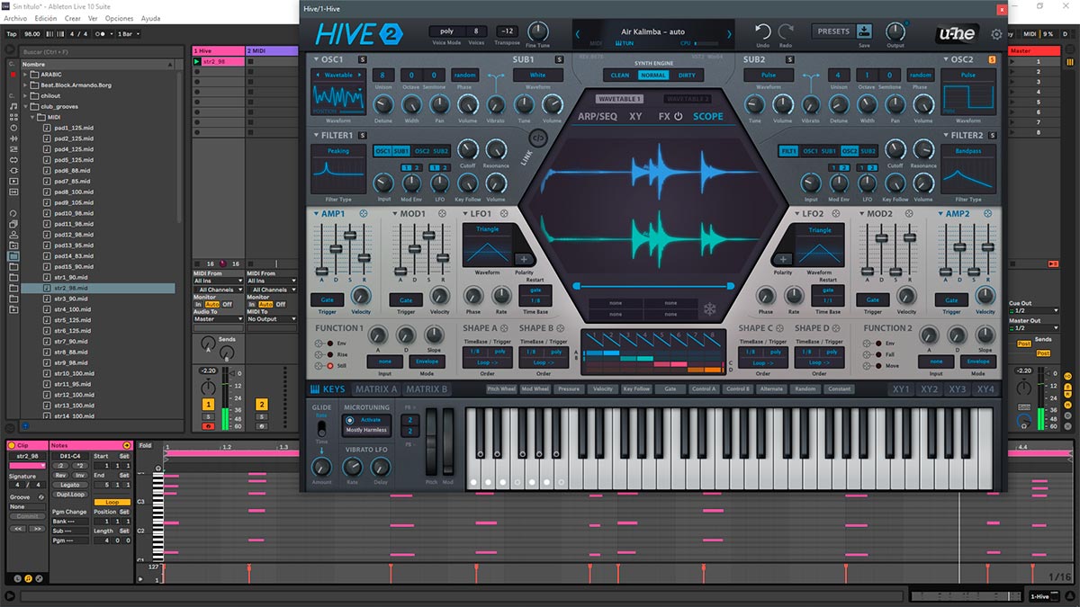Toggle LFO1 polarity plus button
Viewport: 1080px width, 607px height.
click(524, 259)
